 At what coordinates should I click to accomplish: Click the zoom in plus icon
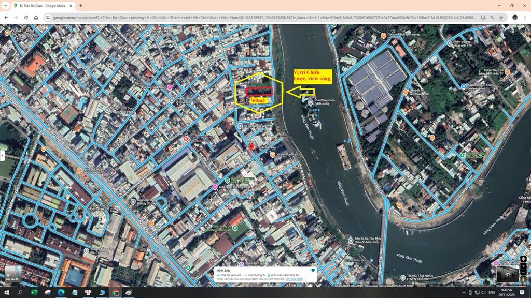coord(523,265)
